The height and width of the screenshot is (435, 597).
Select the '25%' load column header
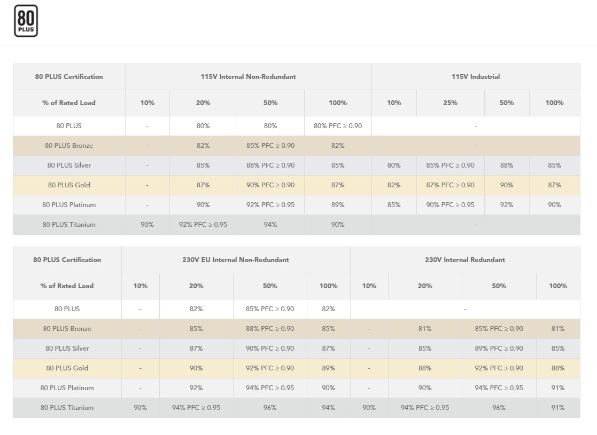pyautogui.click(x=450, y=103)
